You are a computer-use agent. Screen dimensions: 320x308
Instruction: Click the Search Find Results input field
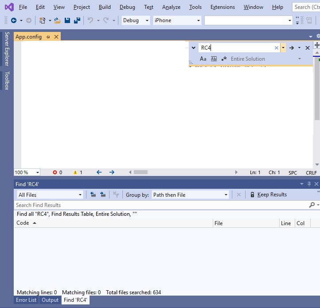pos(161,205)
